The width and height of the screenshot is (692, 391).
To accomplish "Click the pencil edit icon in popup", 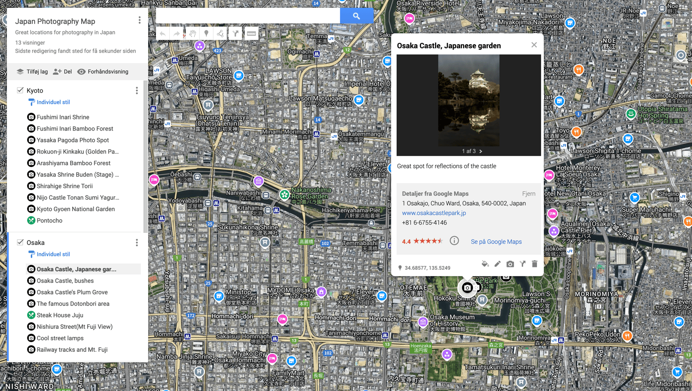I will click(497, 264).
